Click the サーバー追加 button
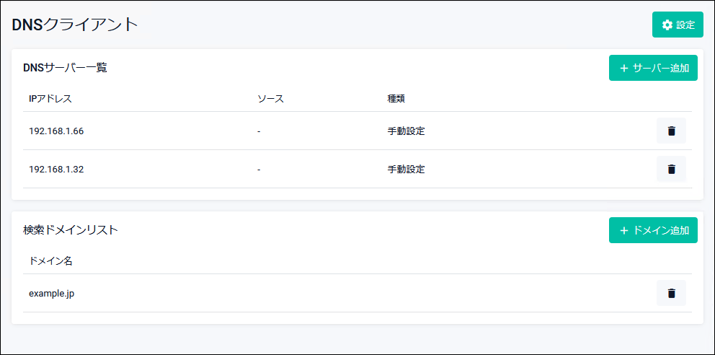715x355 pixels. click(653, 68)
